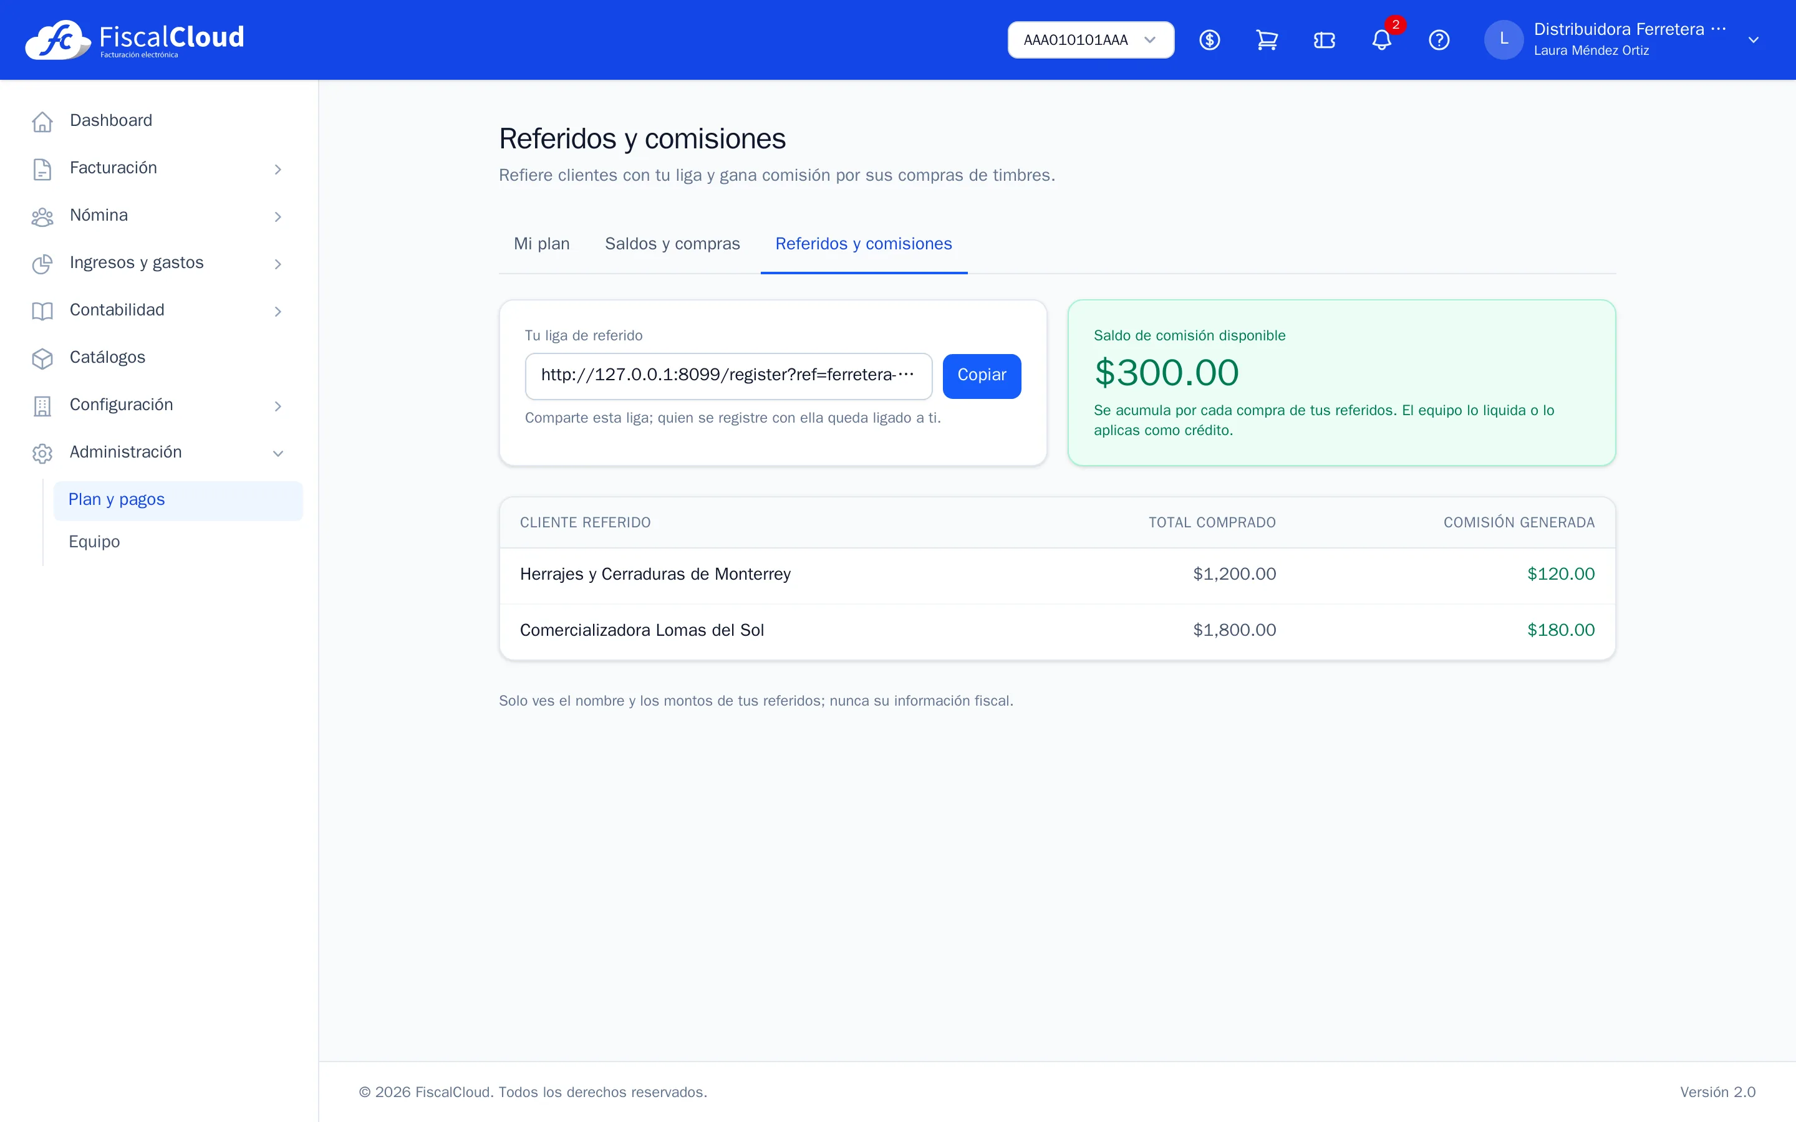Screen dimensions: 1796x1122
Task: Expand the Ingresos y gastos chevron
Action: (x=278, y=264)
